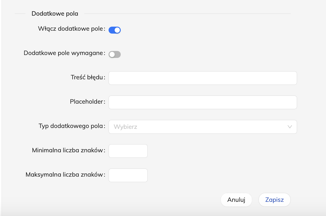Click the 'Placeholder' label text
Viewport: 326px width, 216px height.
86,102
